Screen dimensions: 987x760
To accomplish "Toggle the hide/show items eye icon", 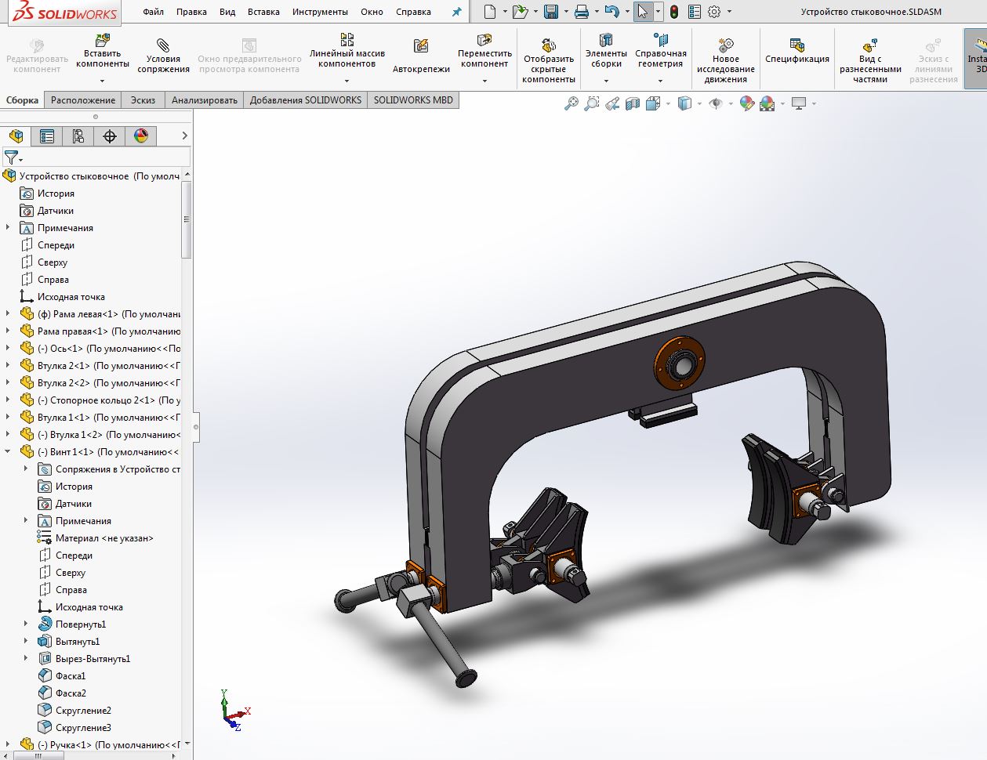I will (x=715, y=103).
